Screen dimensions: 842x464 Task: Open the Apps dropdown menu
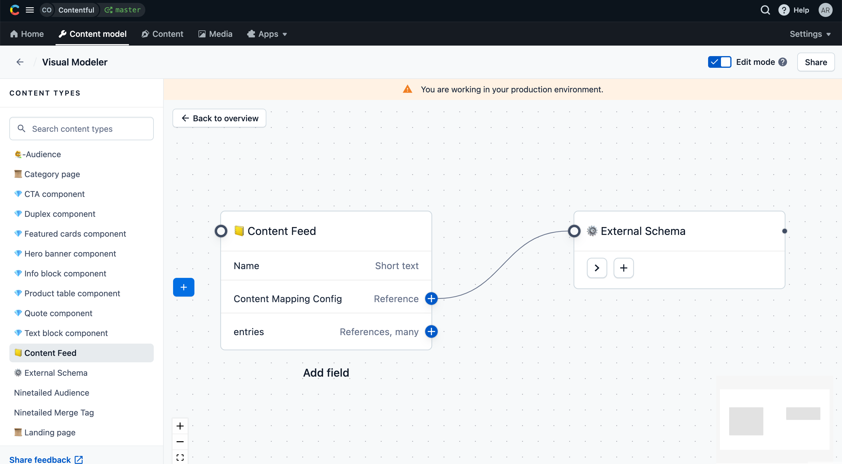[267, 34]
